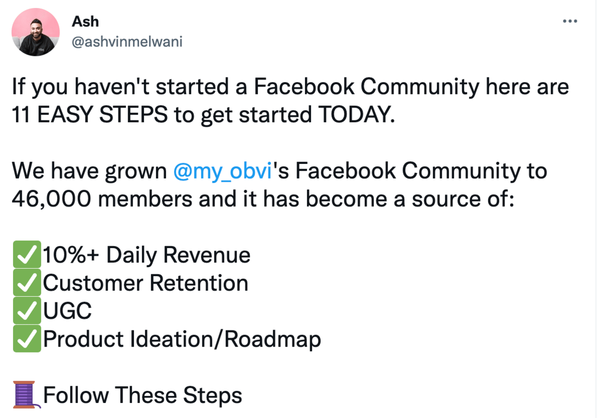Open the profile via display name Ash

[x=86, y=22]
